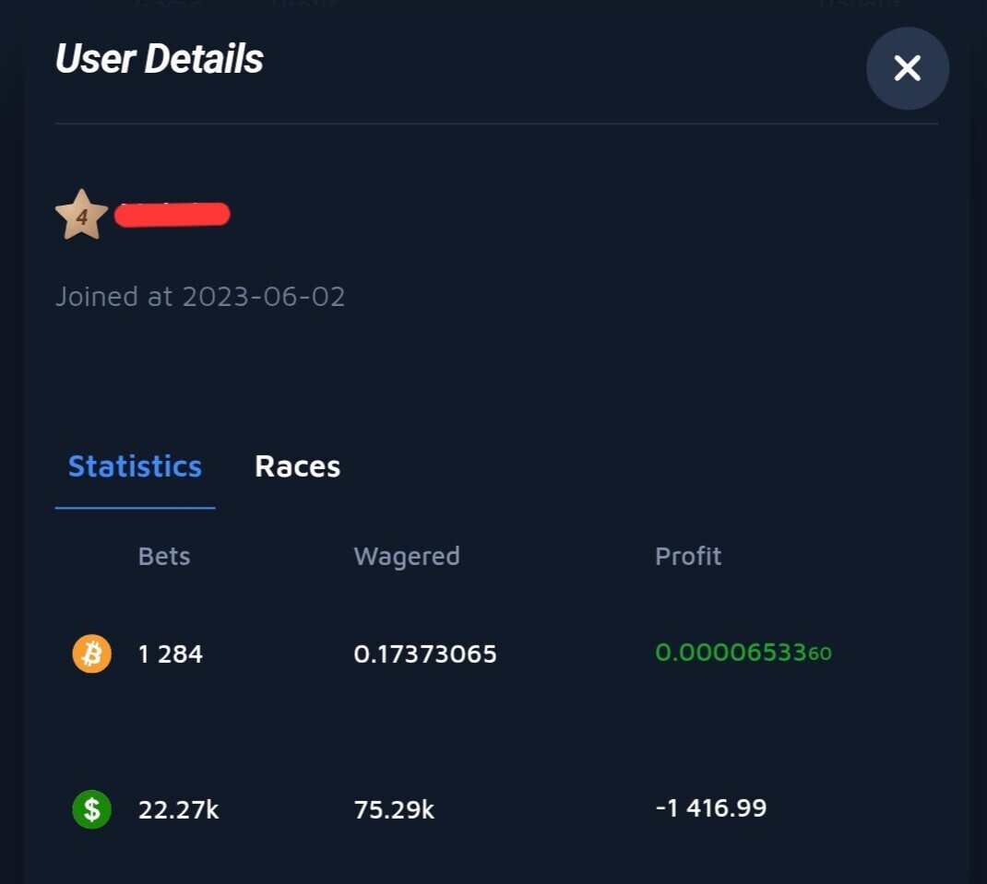Click the dollar bets count 22.27k
Image resolution: width=987 pixels, height=884 pixels.
[x=179, y=809]
